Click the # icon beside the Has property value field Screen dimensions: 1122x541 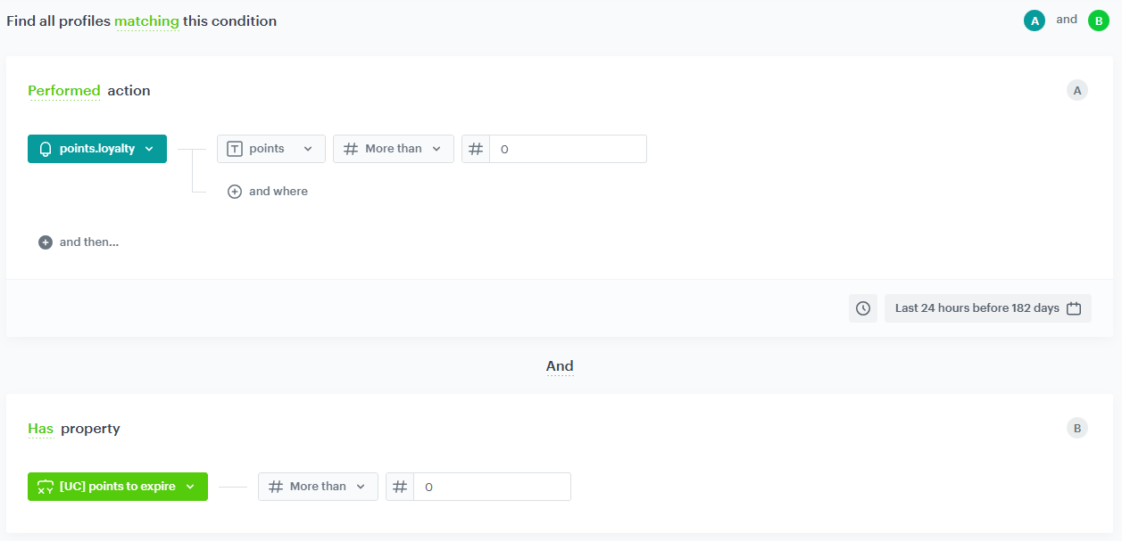pos(399,487)
